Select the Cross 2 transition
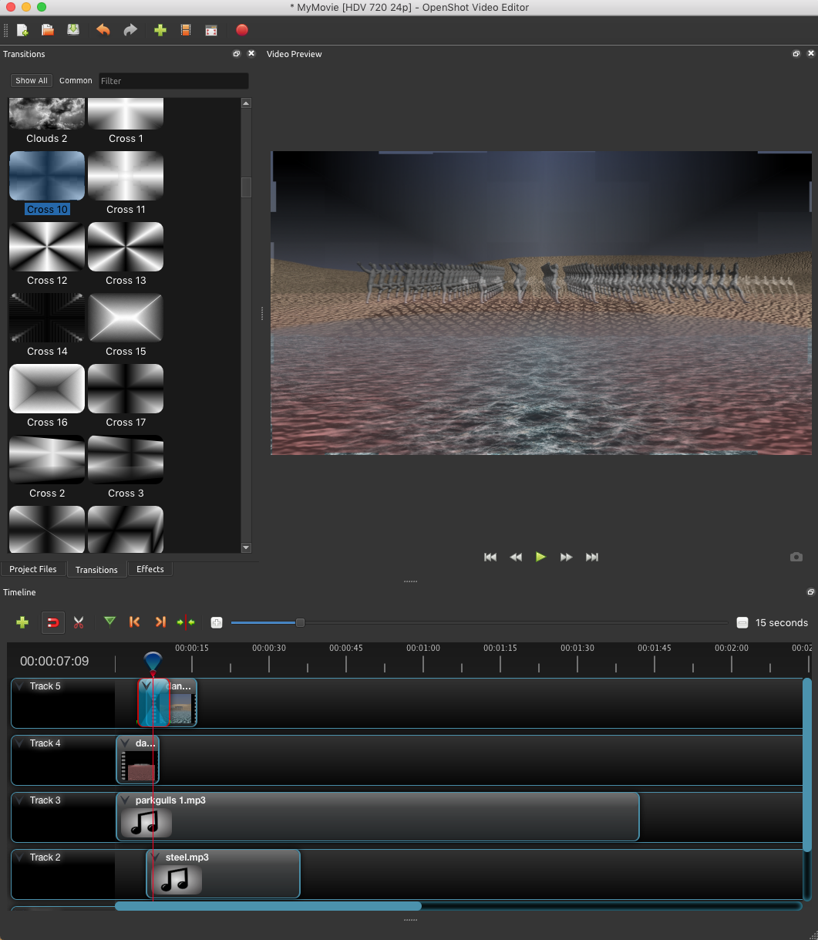Image resolution: width=818 pixels, height=940 pixels. pos(47,467)
